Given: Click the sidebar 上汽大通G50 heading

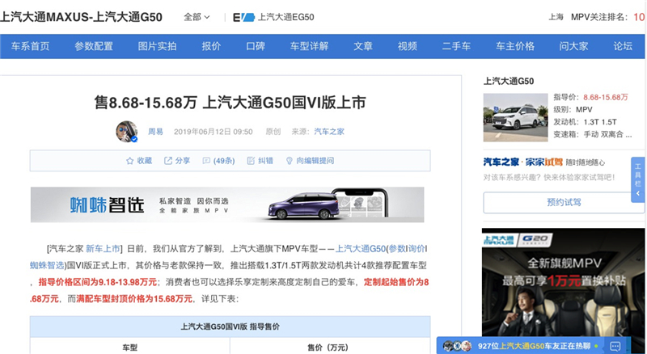Looking at the screenshot, I should pyautogui.click(x=509, y=82).
